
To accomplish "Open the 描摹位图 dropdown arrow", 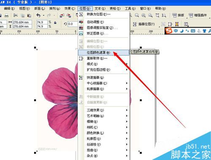I will (x=159, y=26).
